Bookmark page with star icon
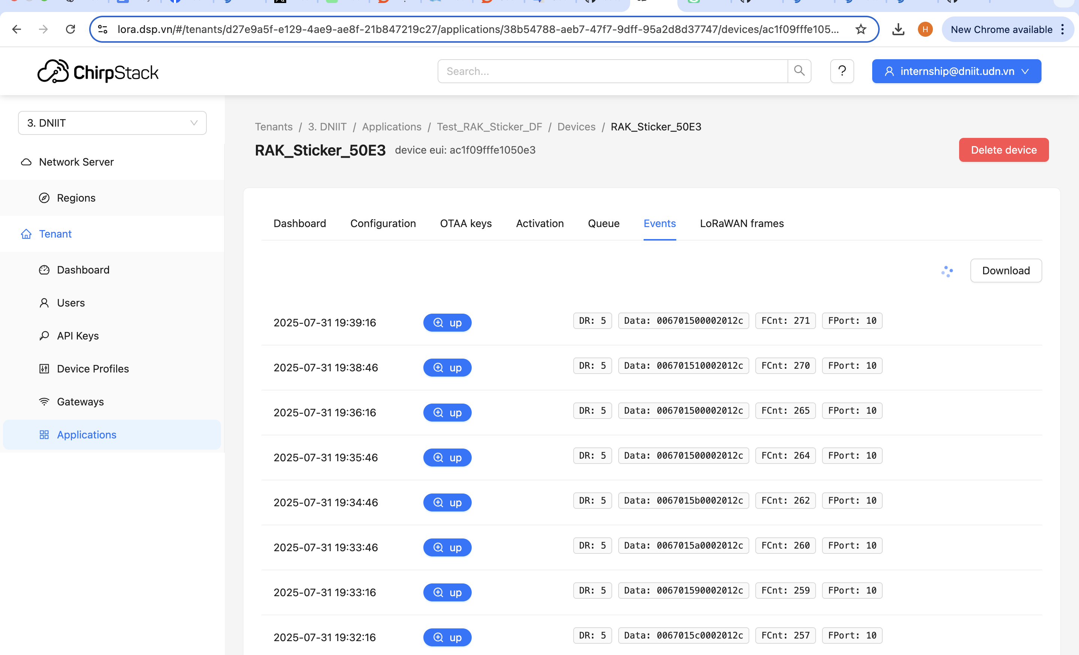The width and height of the screenshot is (1079, 655). click(861, 29)
